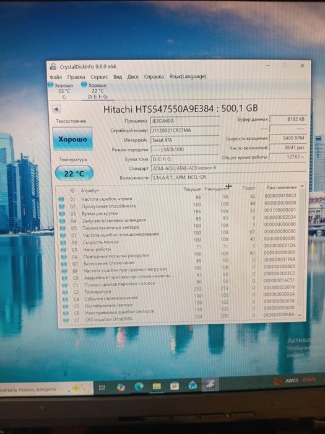Click the Текущее column header
The height and width of the screenshot is (434, 325).
pos(193,189)
